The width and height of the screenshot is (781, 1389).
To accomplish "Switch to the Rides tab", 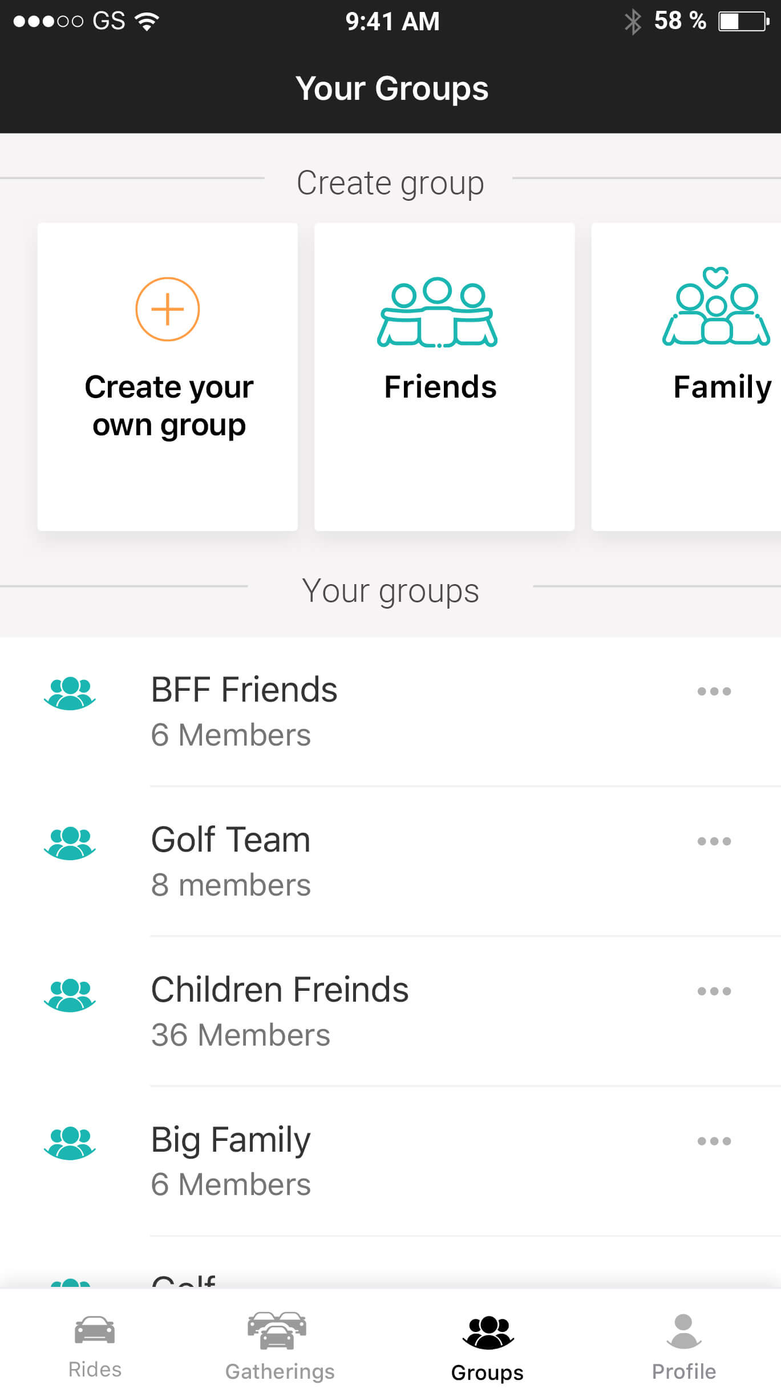I will [95, 1344].
